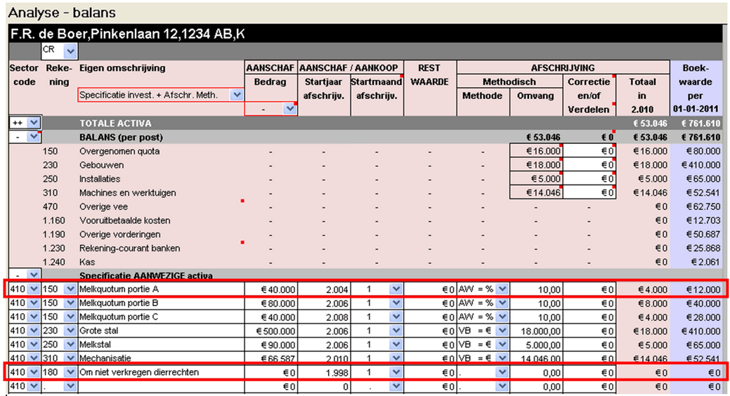The height and width of the screenshot is (396, 730).
Task: Open Methode dropdown for Grote stal
Action: 502,331
